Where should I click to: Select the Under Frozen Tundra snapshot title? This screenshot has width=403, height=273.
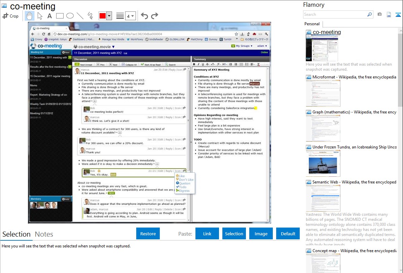pos(355,147)
